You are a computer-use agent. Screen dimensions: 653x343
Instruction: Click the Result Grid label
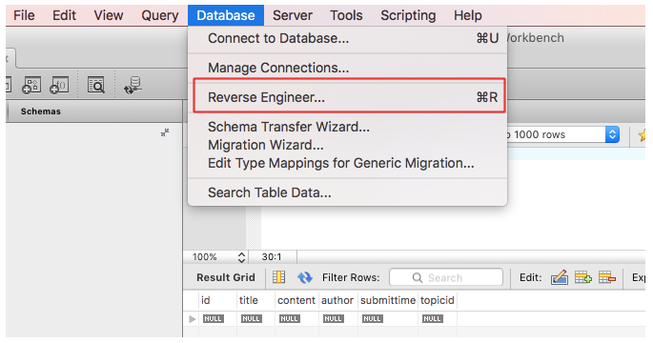click(226, 277)
